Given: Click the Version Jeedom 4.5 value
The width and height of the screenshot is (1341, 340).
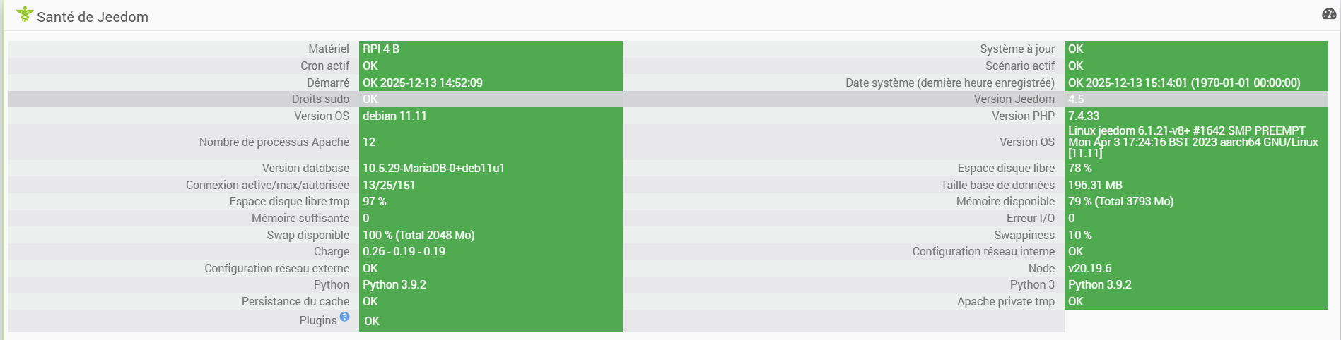Looking at the screenshot, I should pyautogui.click(x=1076, y=99).
